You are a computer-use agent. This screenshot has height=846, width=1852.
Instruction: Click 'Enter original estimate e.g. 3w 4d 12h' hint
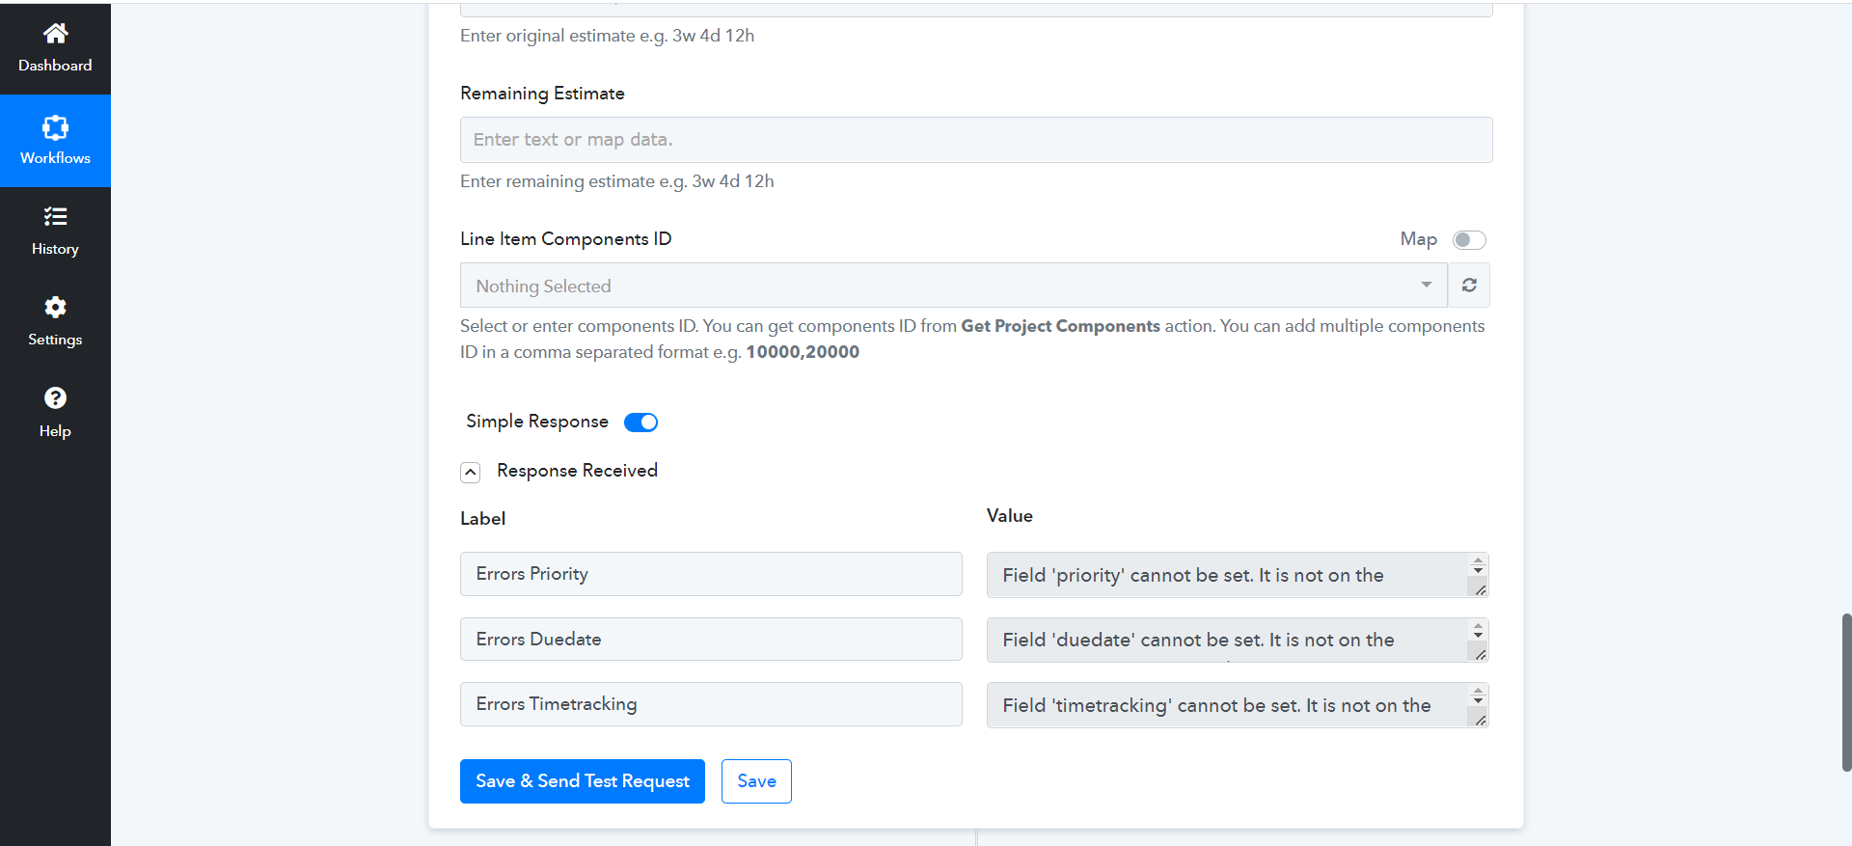tap(608, 36)
